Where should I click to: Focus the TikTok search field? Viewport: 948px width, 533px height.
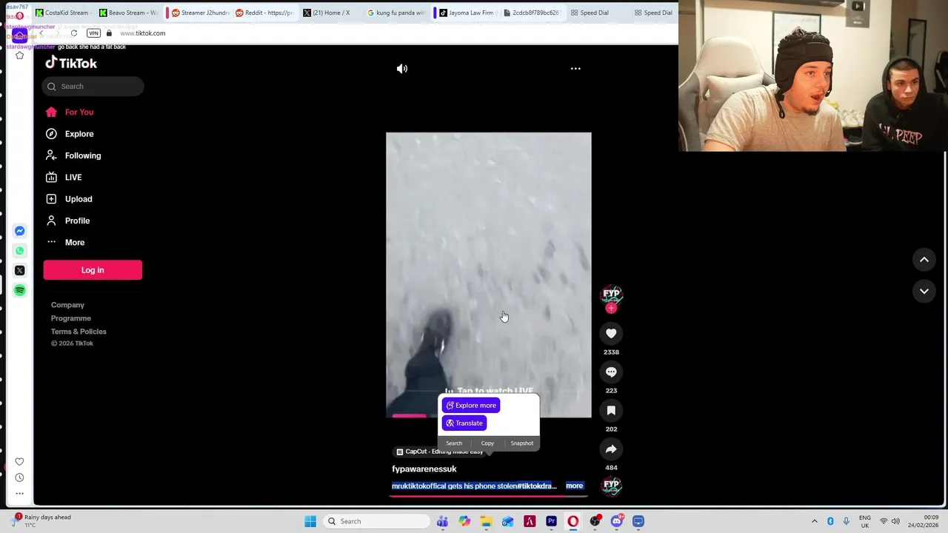[93, 87]
